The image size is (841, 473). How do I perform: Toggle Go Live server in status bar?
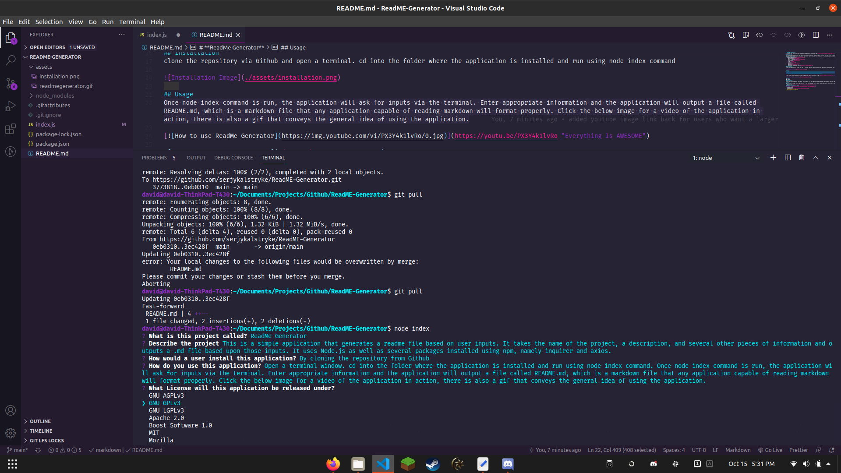770,450
